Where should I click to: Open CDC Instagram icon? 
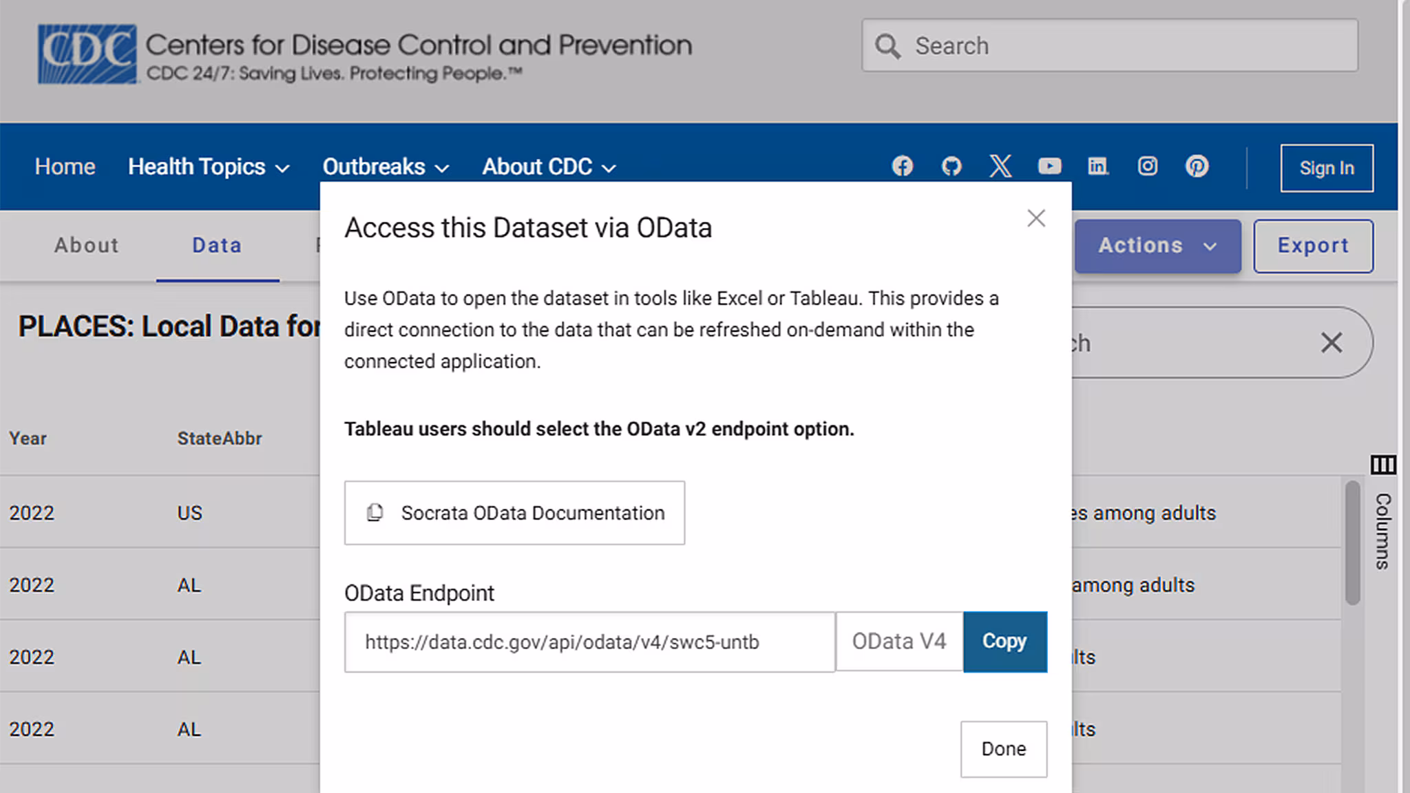click(1148, 166)
